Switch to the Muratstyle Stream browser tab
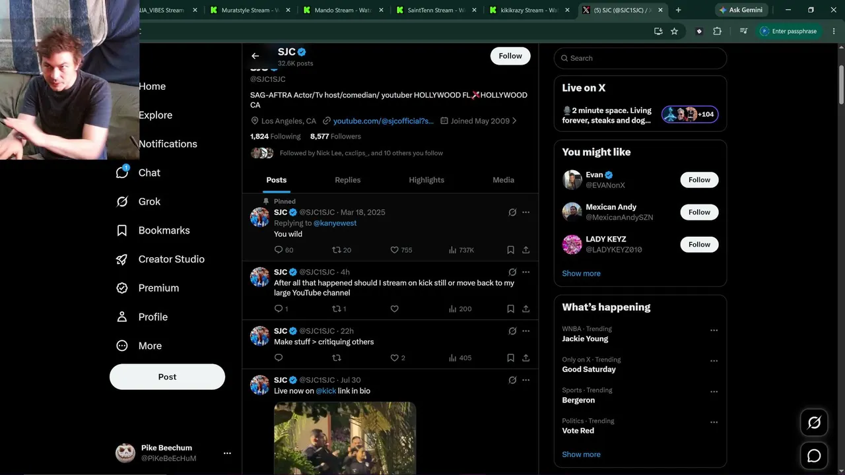 click(250, 10)
